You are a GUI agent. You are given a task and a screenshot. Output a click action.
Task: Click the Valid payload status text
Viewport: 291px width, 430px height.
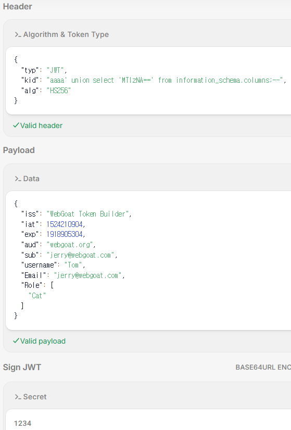pyautogui.click(x=43, y=341)
